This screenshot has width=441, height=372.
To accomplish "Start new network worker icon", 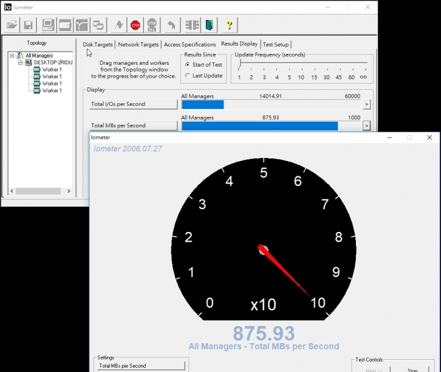I will (81, 25).
